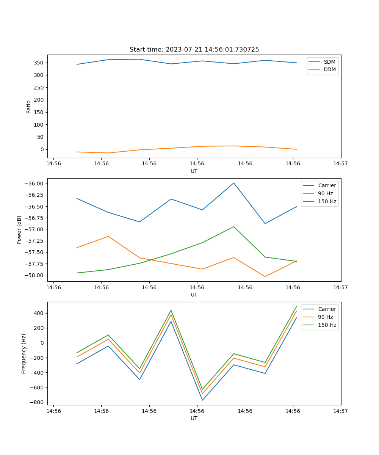Click the DDM legend entry in ratio plot
The height and width of the screenshot is (455, 379).
click(329, 69)
